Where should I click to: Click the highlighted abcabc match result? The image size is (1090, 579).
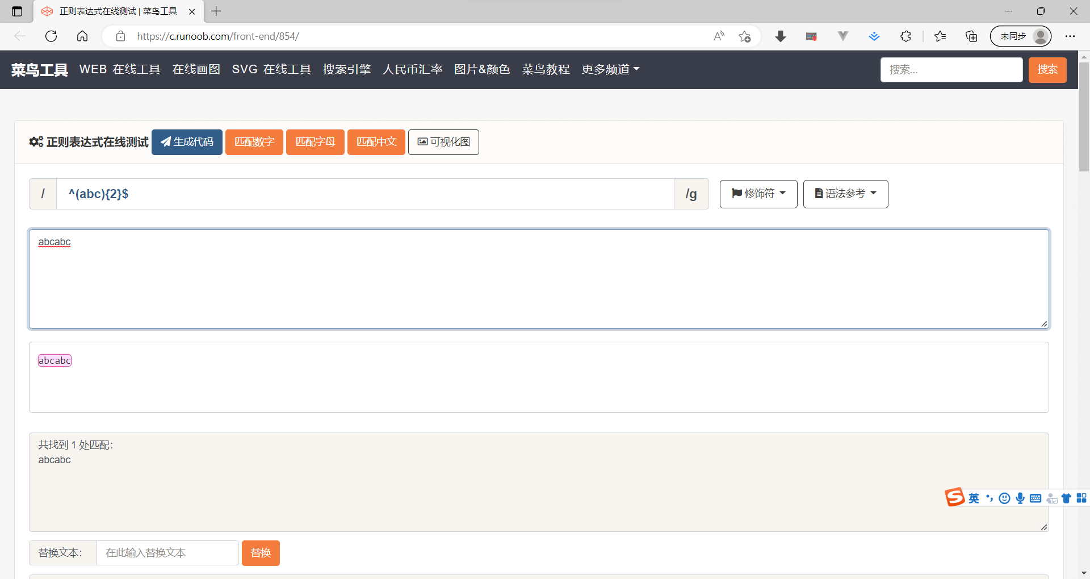[x=54, y=360]
